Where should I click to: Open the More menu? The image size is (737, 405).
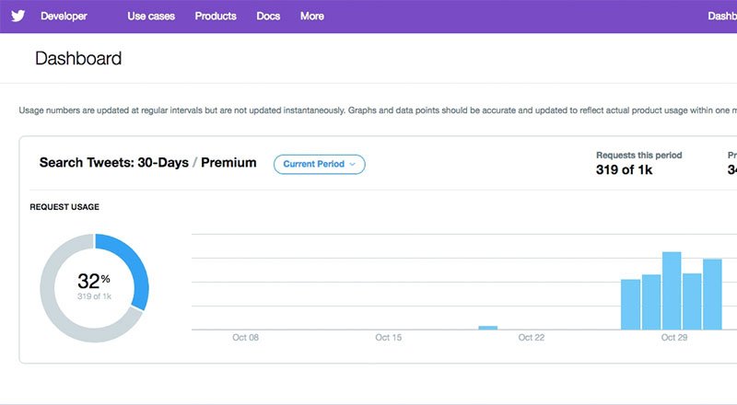tap(312, 16)
